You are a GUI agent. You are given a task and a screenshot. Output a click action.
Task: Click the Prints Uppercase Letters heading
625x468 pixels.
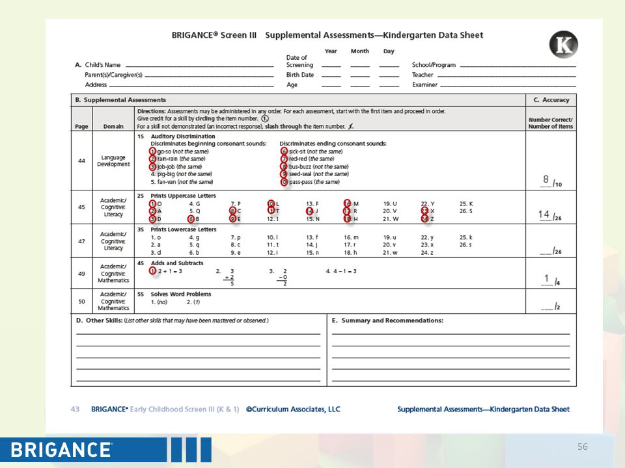[183, 196]
